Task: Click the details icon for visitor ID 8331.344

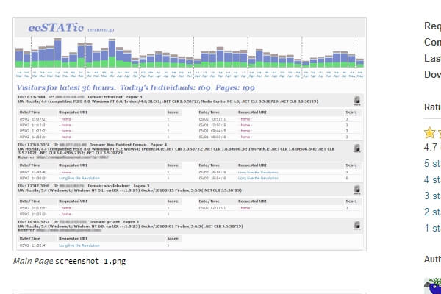Action: [357, 101]
